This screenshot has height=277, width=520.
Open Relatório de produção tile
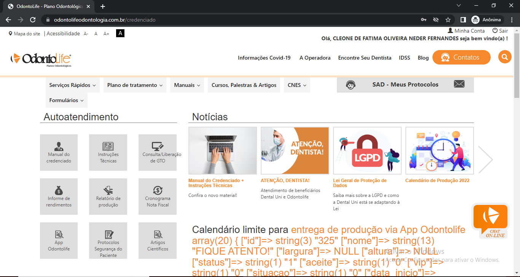[108, 197]
